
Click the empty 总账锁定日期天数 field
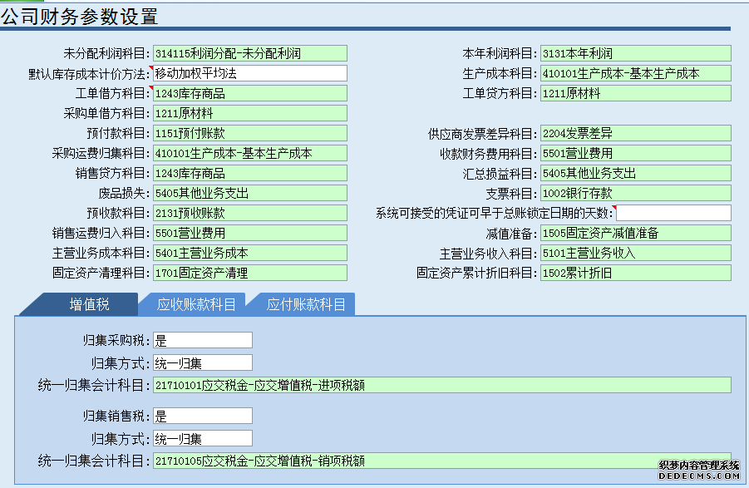pos(673,213)
